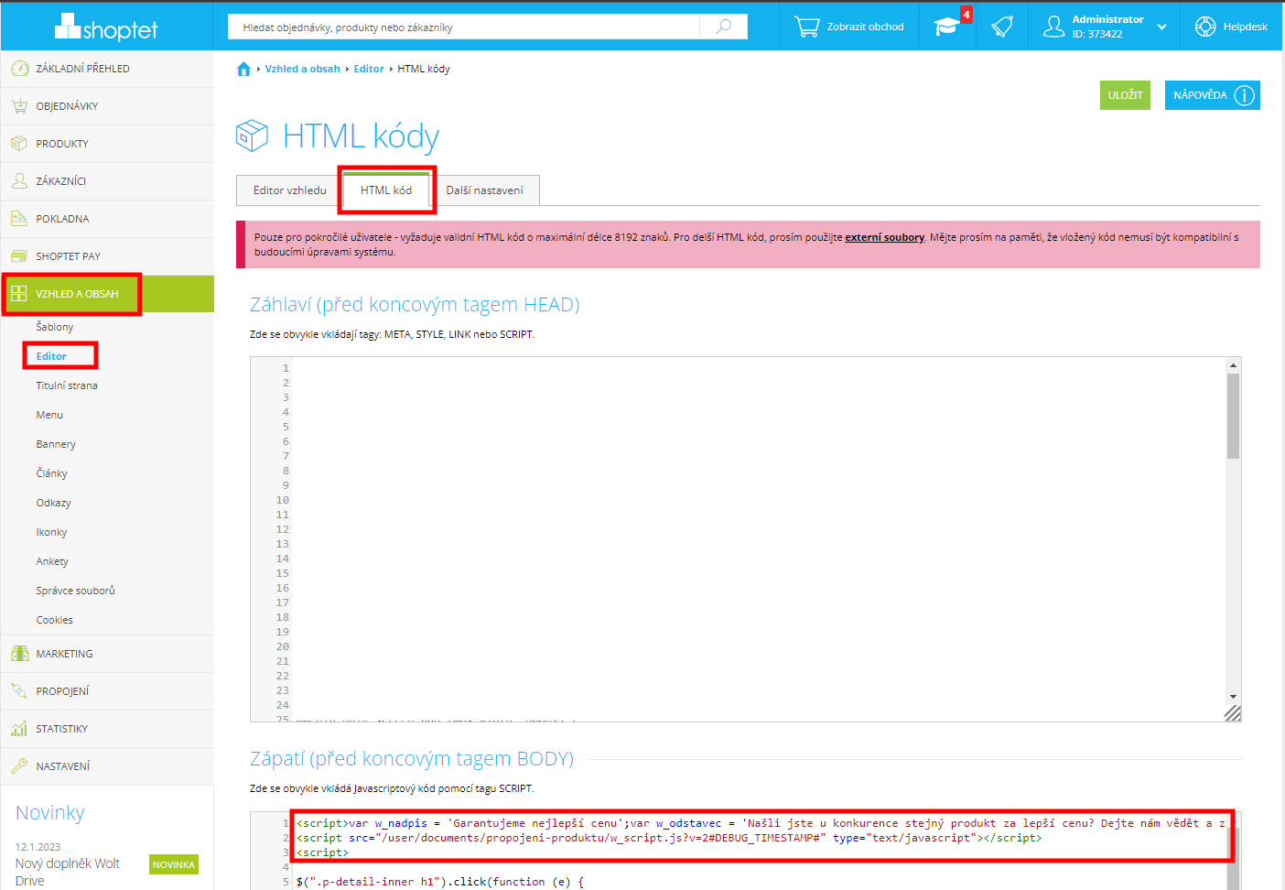Click the Novinky heading
1285x890 pixels.
pos(50,813)
